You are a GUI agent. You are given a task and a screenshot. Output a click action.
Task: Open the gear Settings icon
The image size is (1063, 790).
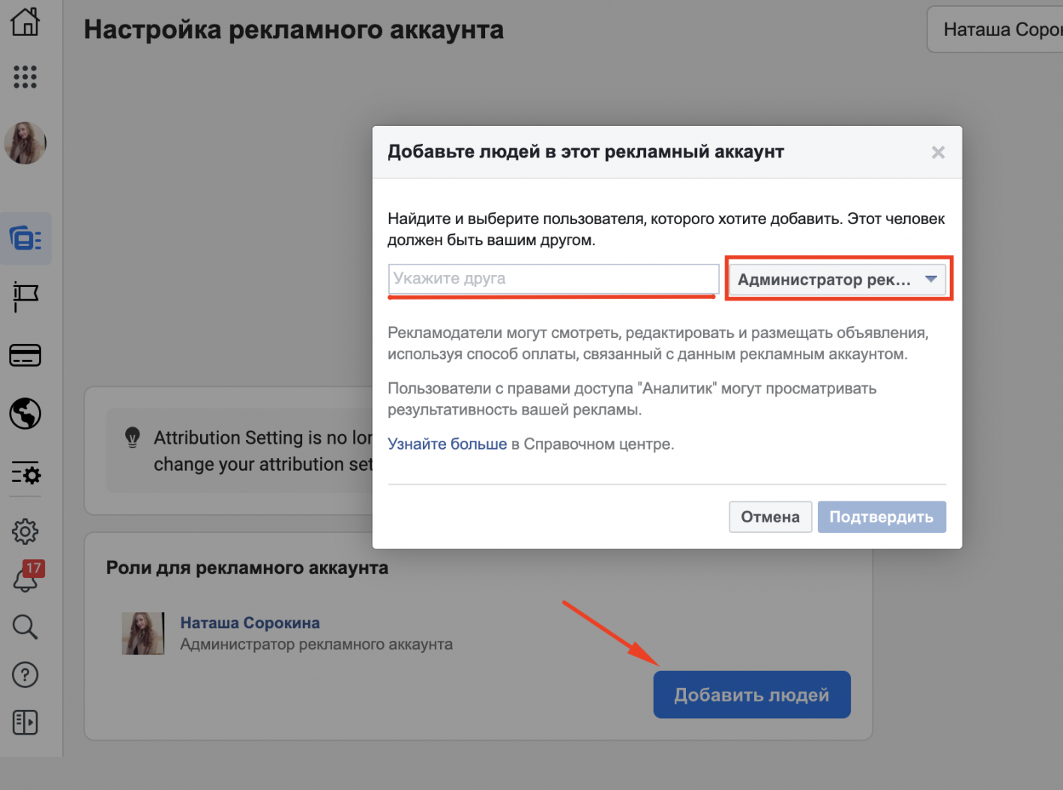click(25, 531)
